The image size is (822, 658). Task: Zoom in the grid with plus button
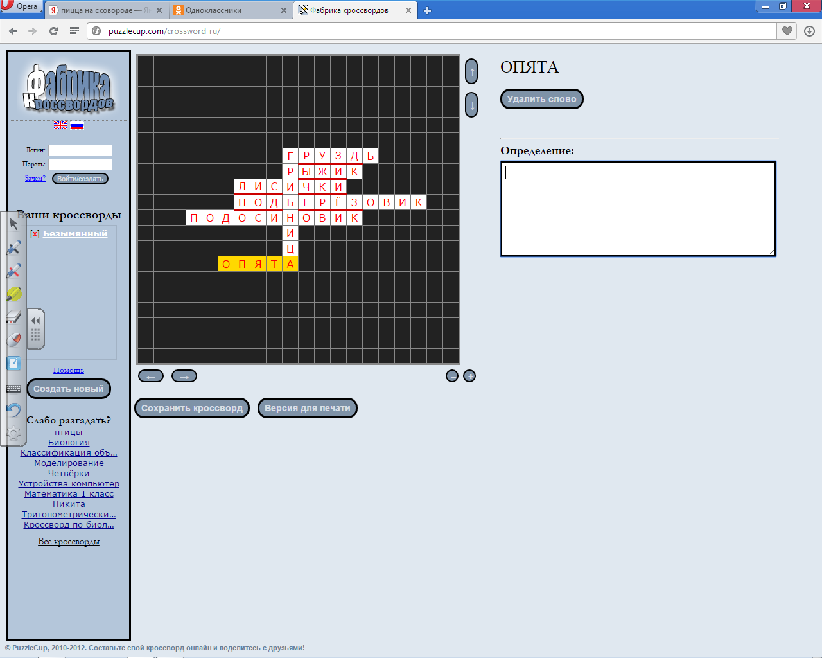tap(469, 376)
